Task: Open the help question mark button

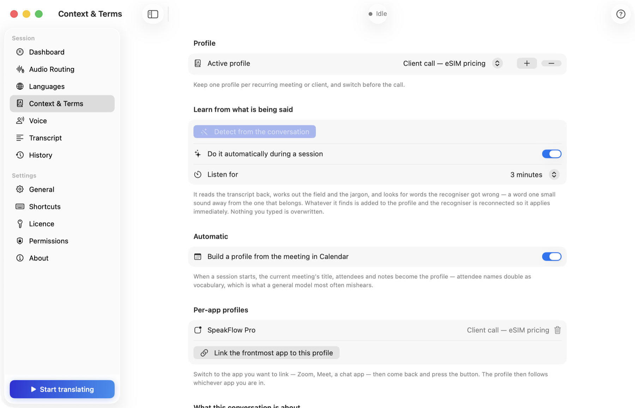Action: [621, 14]
